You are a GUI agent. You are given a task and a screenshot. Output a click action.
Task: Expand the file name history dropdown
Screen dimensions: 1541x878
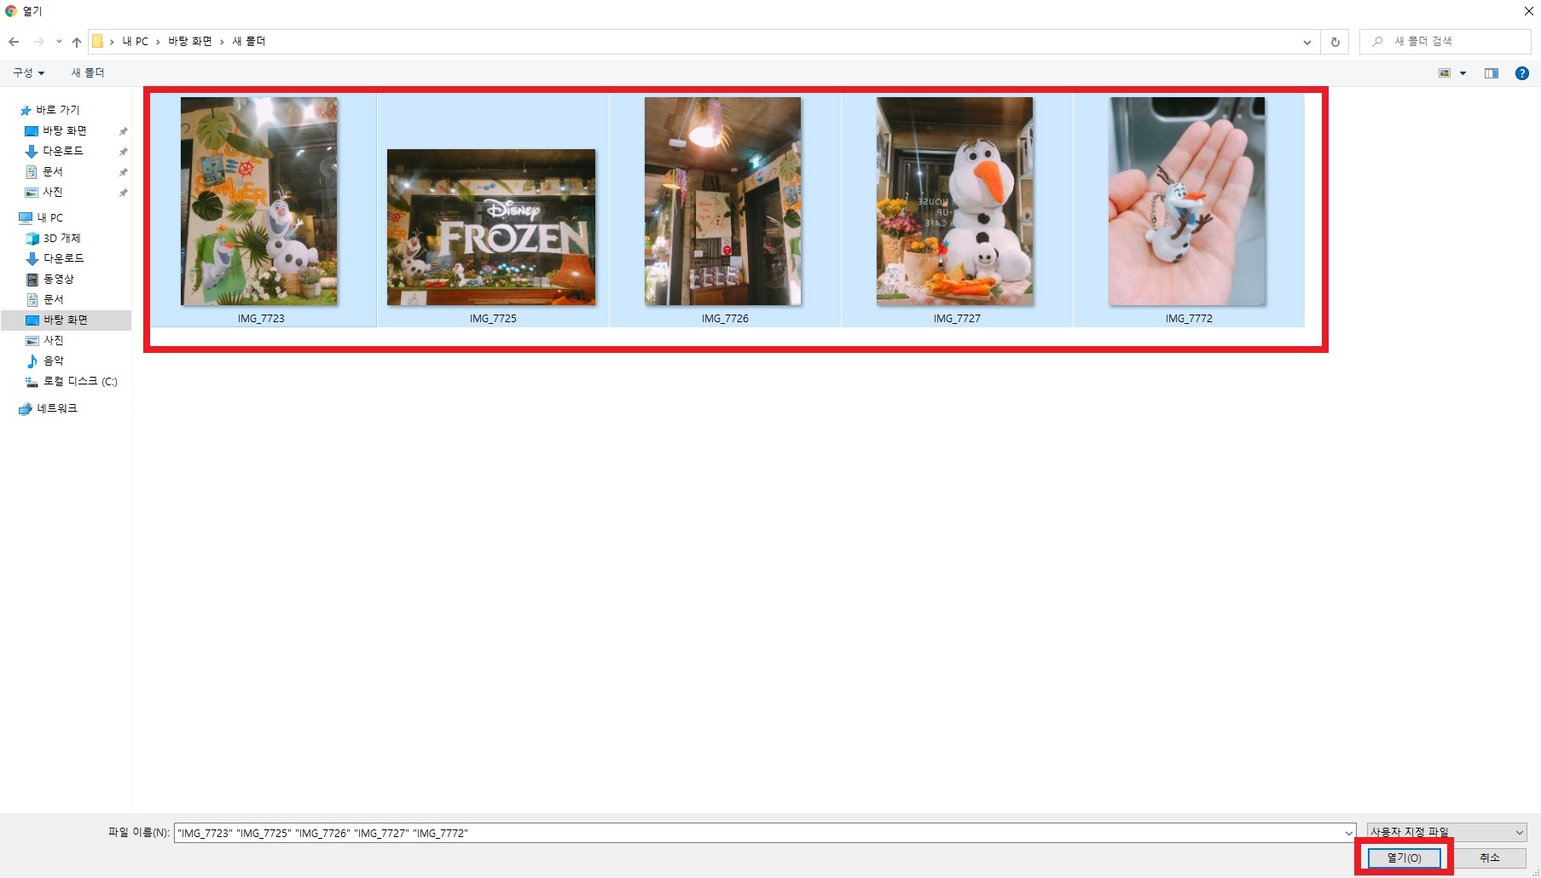click(1348, 833)
